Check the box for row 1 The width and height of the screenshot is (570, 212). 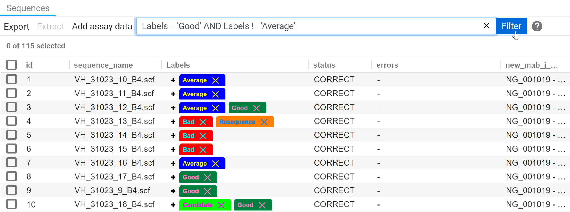click(x=12, y=79)
